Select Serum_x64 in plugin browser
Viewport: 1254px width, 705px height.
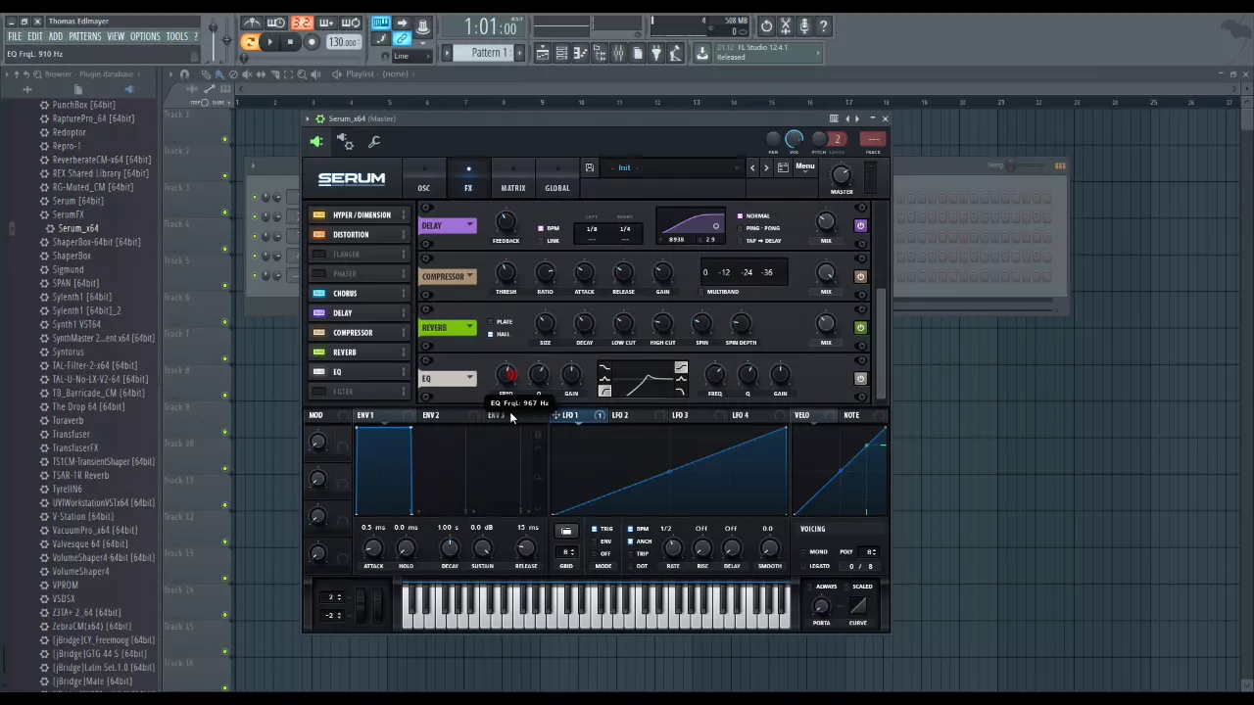78,228
